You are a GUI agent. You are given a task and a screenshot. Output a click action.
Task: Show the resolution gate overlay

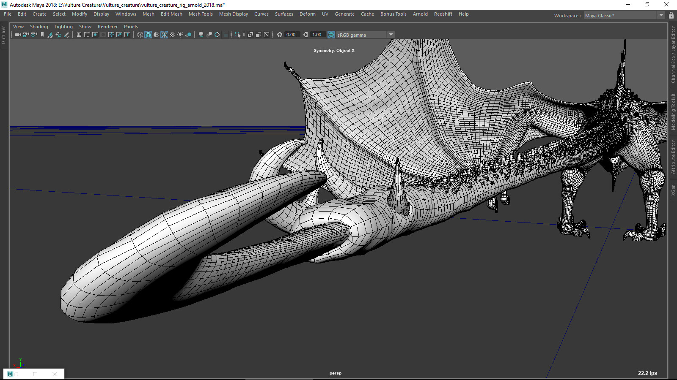(95, 35)
